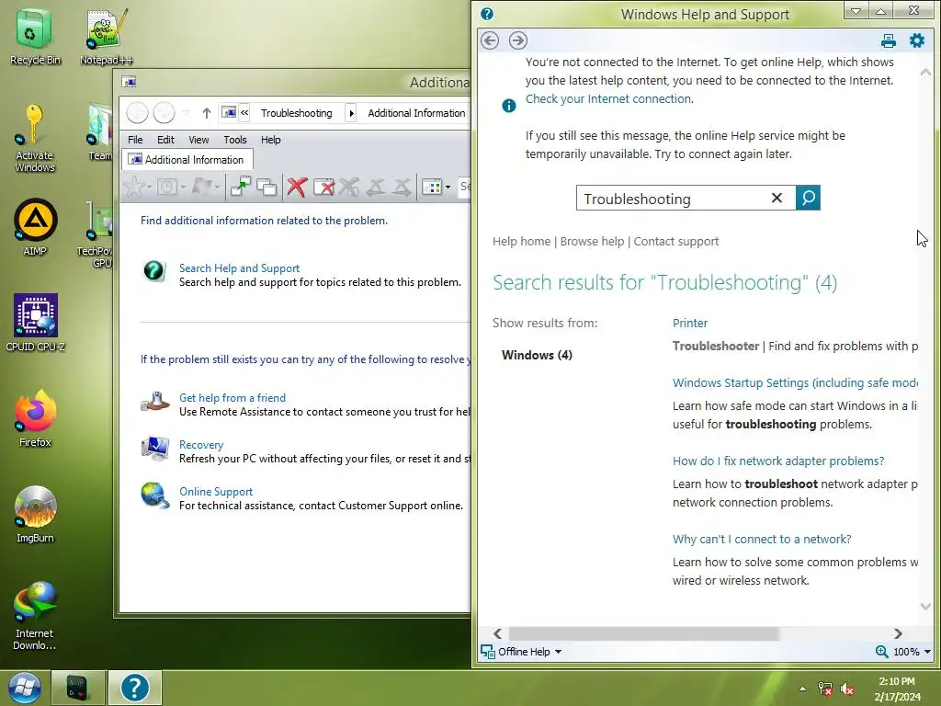The height and width of the screenshot is (706, 941).
Task: Select the Windows (4) results filter
Action: tap(537, 355)
